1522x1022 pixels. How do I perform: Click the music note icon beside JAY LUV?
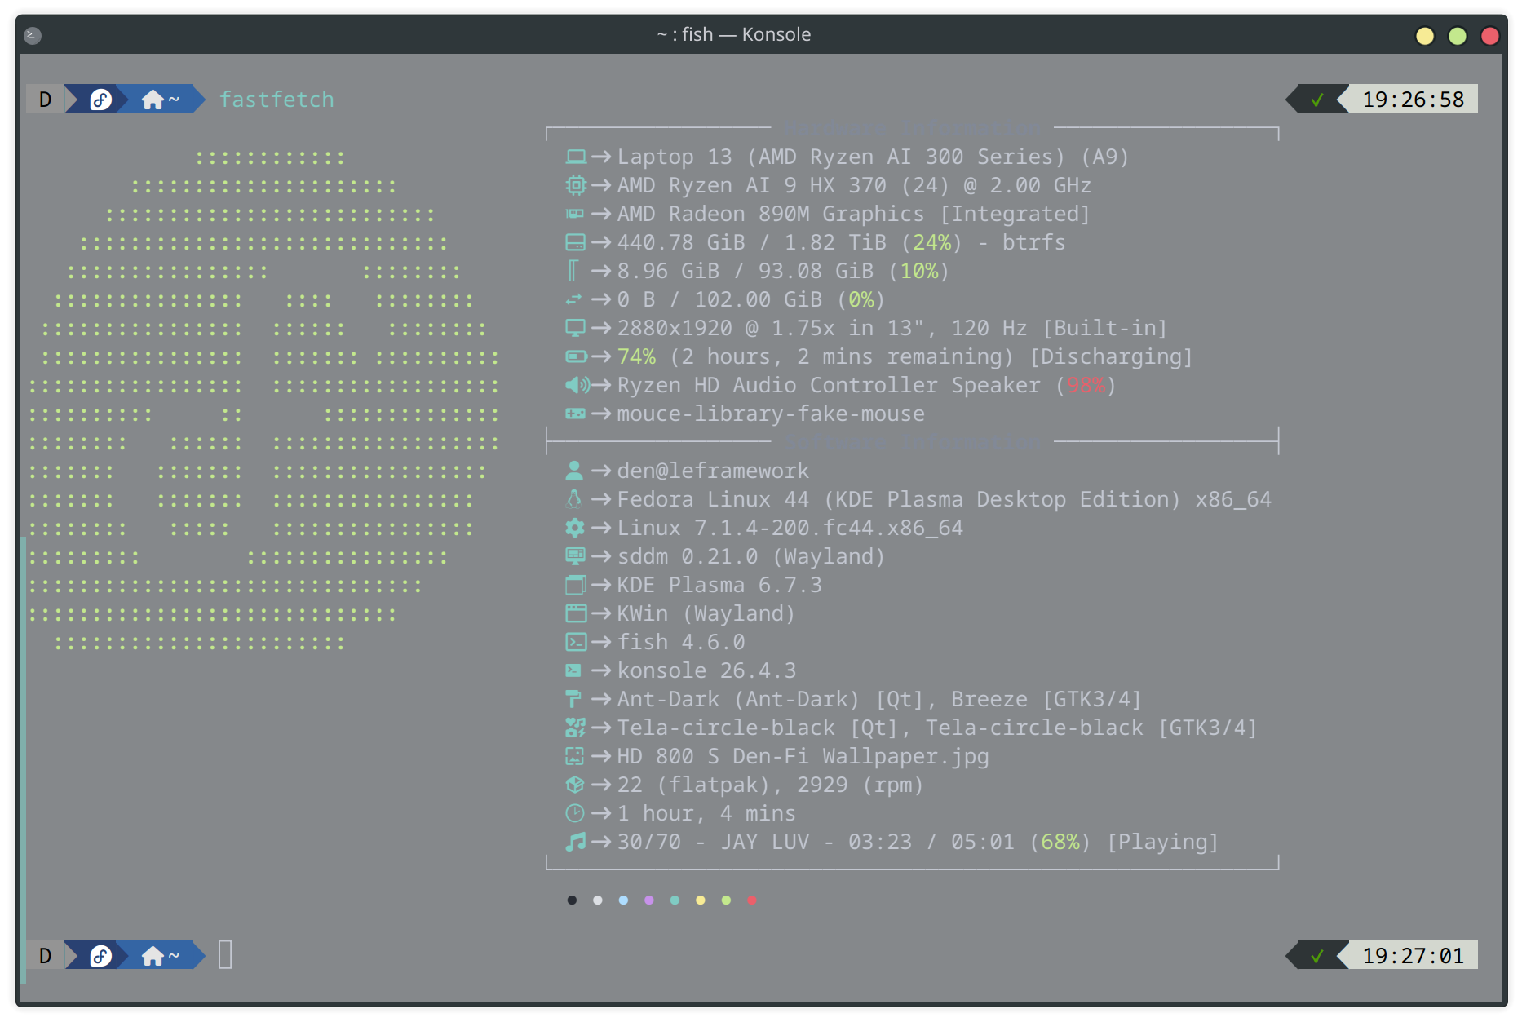click(x=576, y=842)
